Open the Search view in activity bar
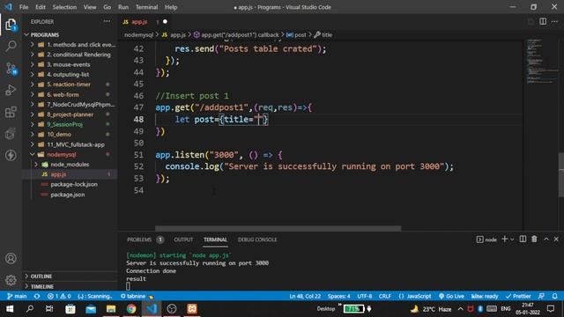The image size is (564, 317). [x=11, y=46]
